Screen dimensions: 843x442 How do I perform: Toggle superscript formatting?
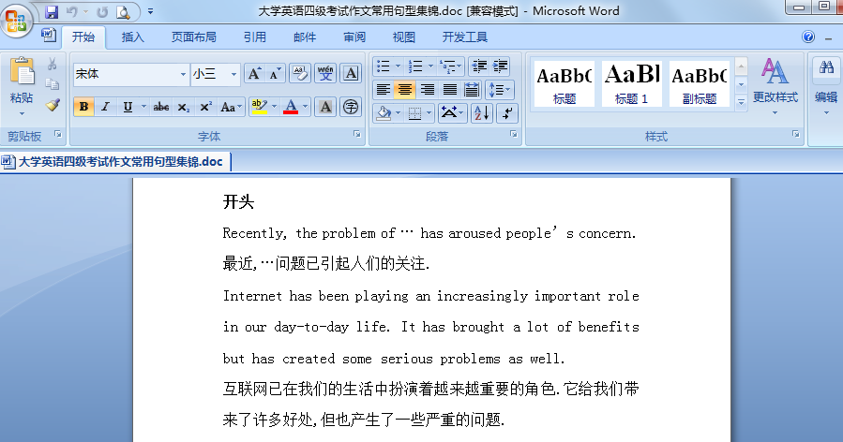pos(205,107)
